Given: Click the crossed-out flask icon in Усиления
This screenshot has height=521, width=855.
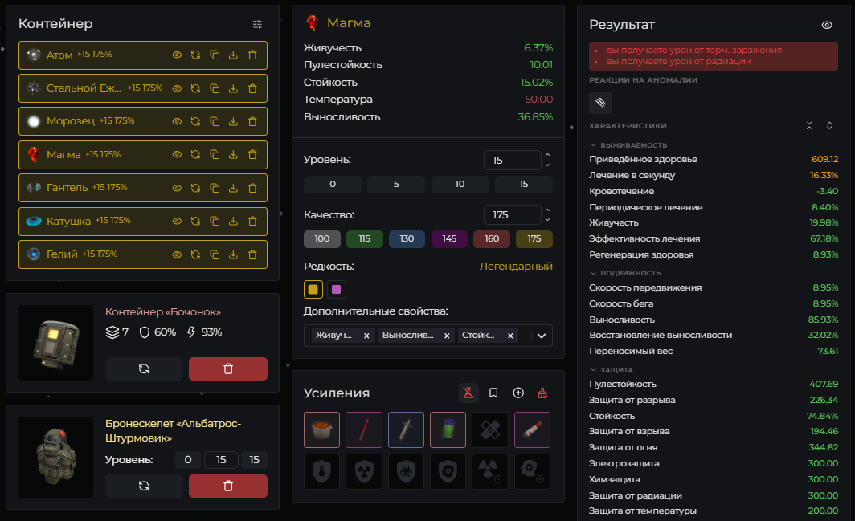Looking at the screenshot, I should point(468,393).
